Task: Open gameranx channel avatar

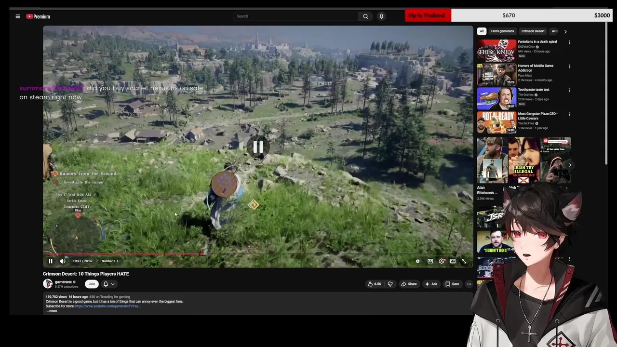Action: pyautogui.click(x=48, y=284)
